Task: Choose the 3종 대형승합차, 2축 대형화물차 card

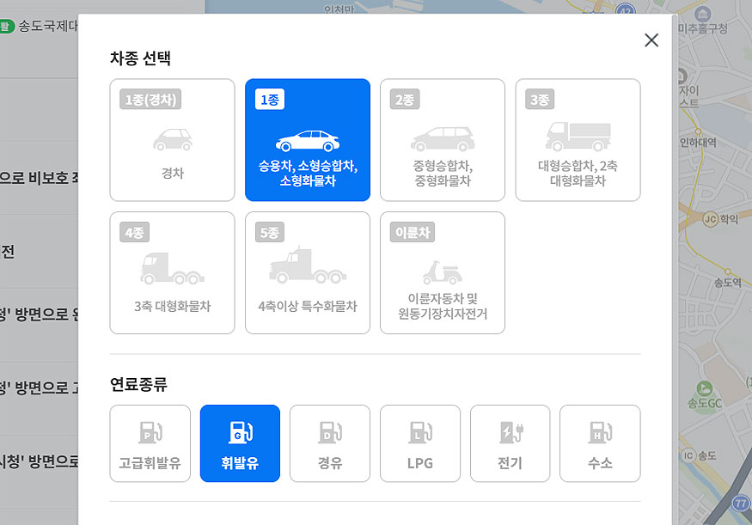Action: (578, 140)
